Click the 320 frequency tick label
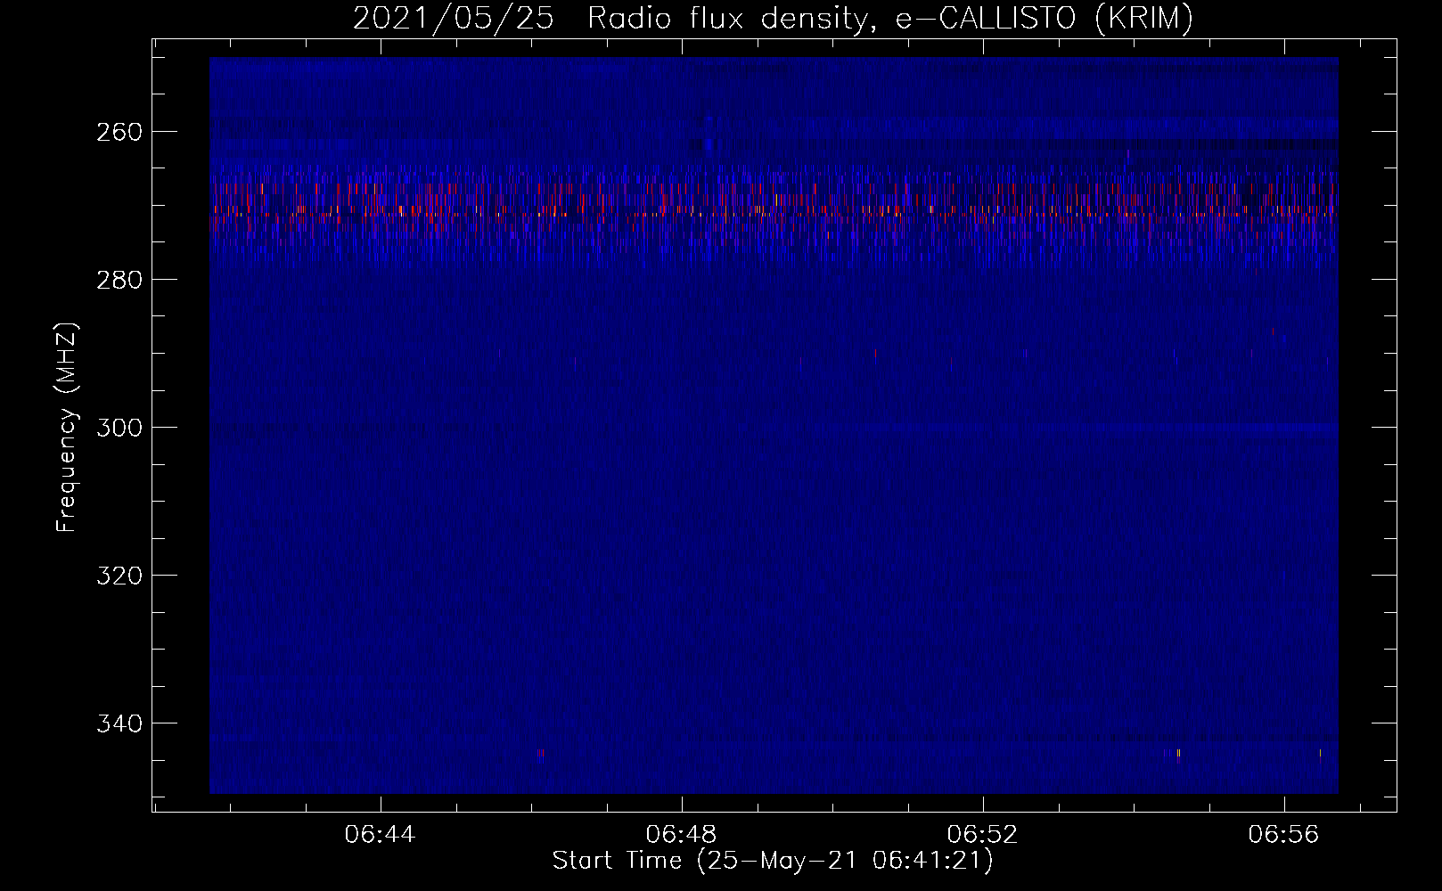The image size is (1442, 891). coord(119,576)
